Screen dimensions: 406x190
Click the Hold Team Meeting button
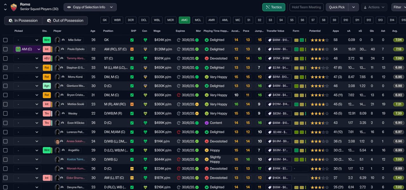(306, 7)
